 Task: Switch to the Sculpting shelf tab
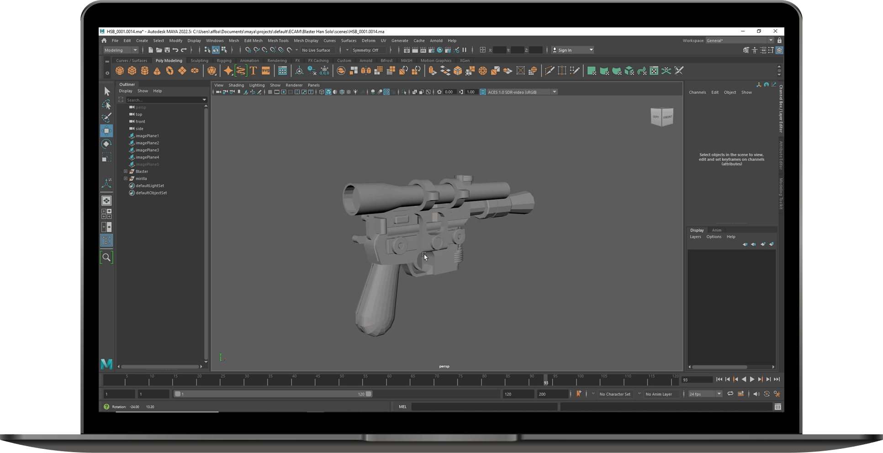199,60
